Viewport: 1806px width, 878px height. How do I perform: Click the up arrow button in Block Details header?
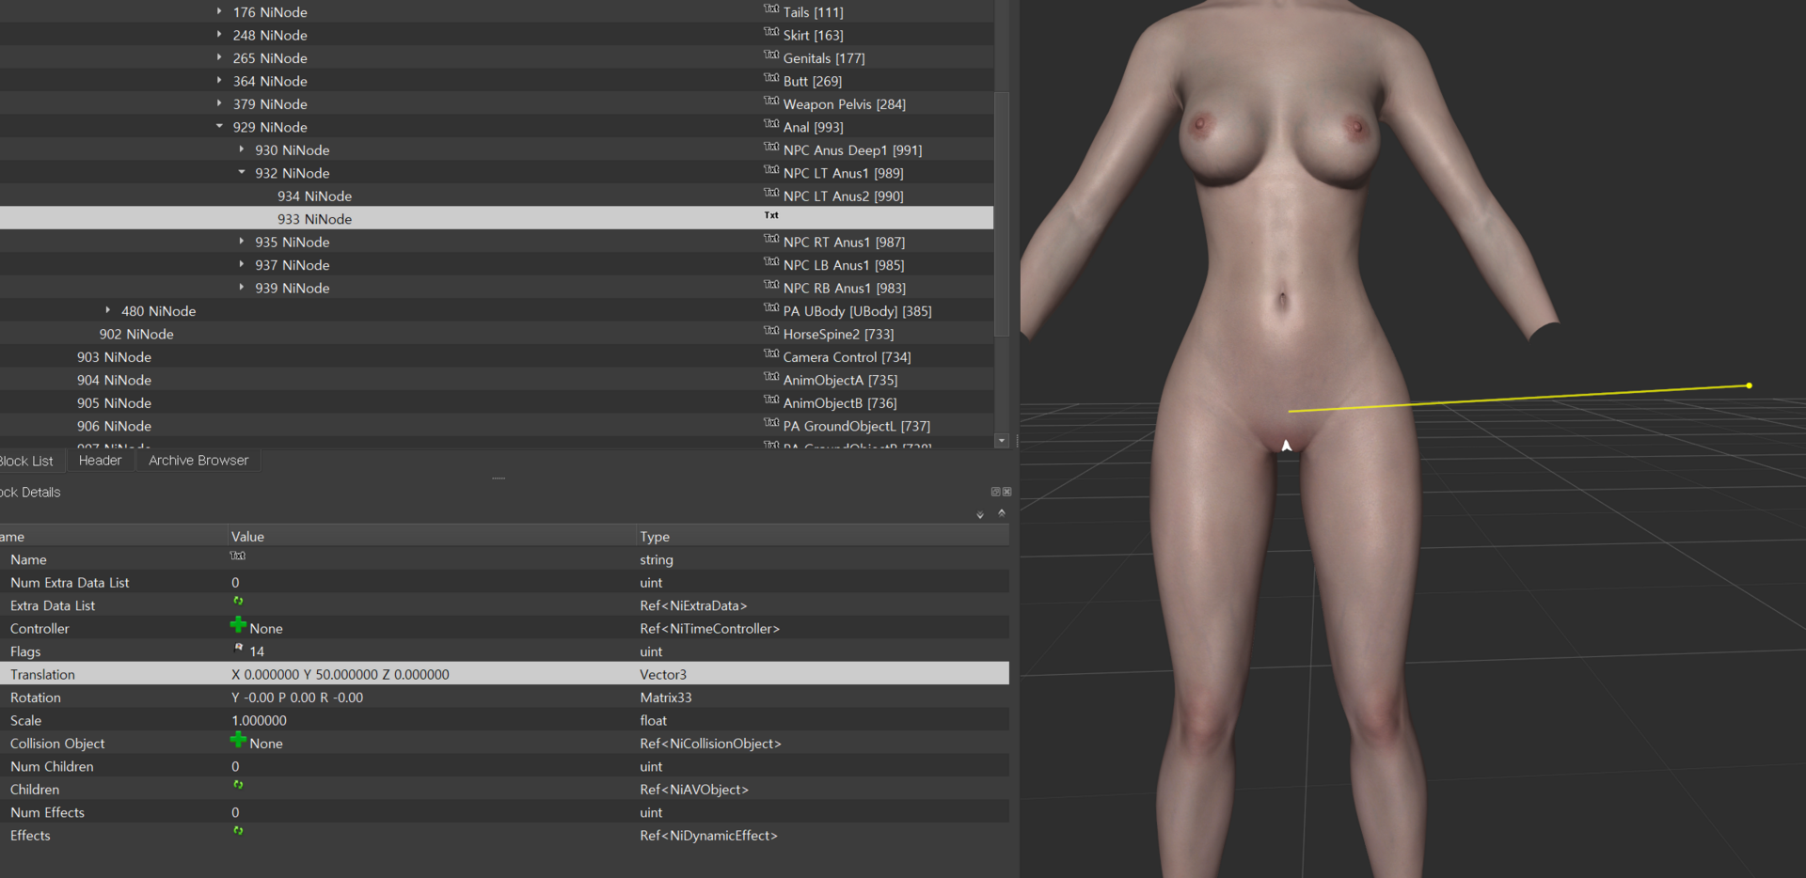pyautogui.click(x=1002, y=513)
